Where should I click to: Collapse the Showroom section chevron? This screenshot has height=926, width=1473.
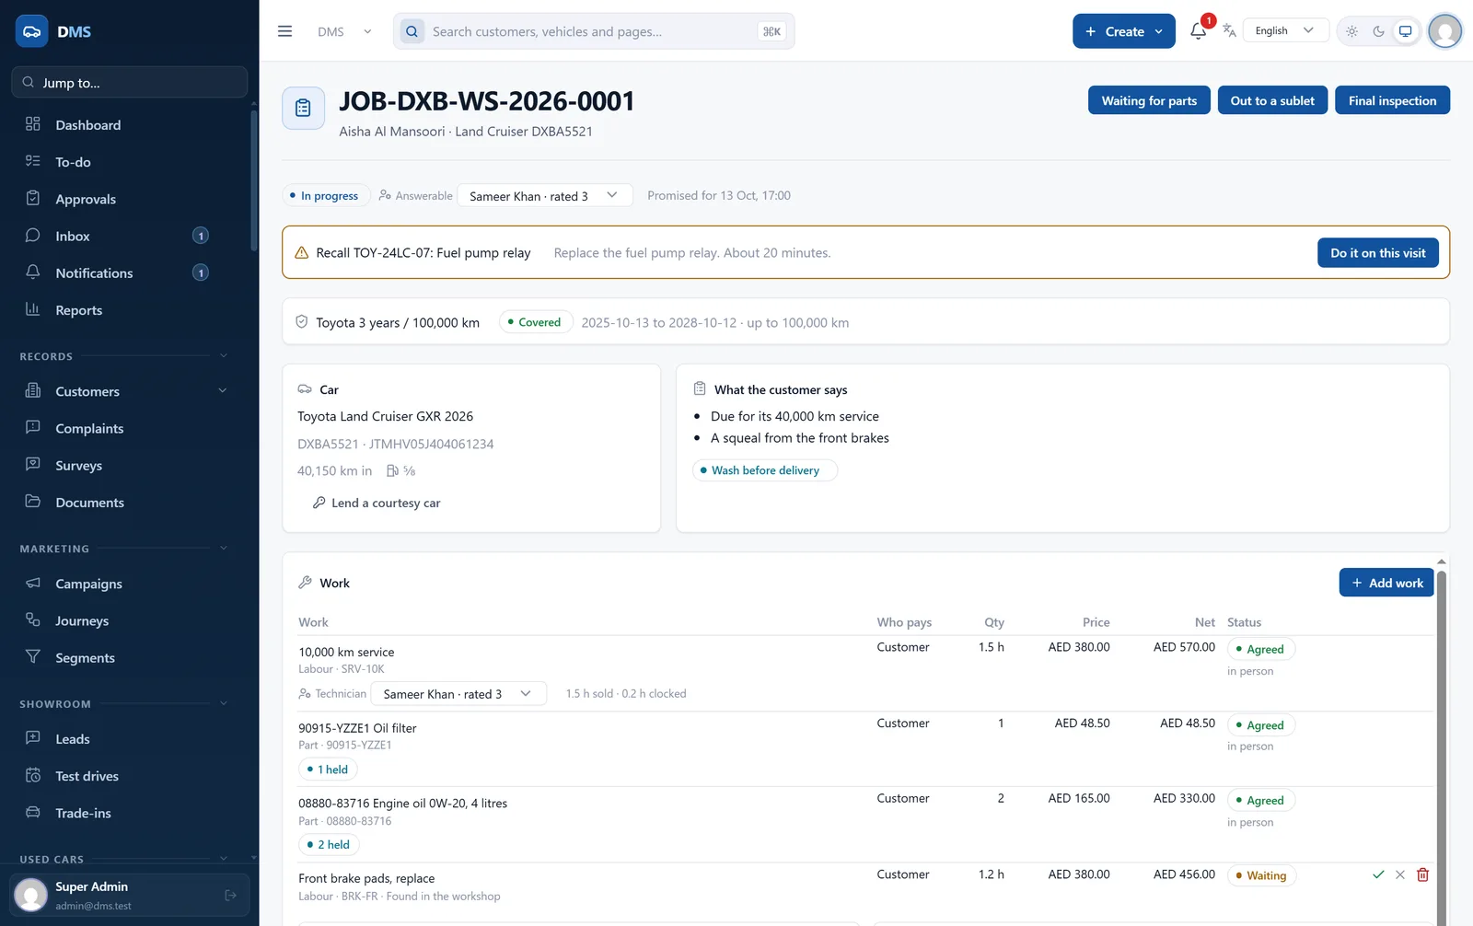(x=223, y=704)
